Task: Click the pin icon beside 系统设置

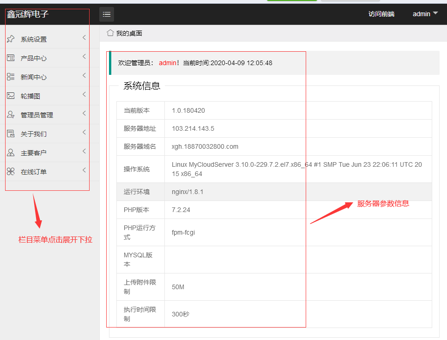Action: click(11, 39)
